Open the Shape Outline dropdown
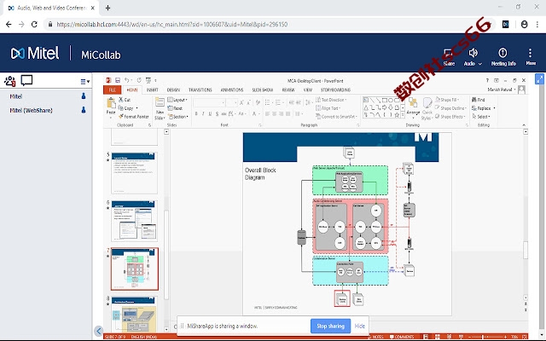The width and height of the screenshot is (546, 341). pos(450,108)
